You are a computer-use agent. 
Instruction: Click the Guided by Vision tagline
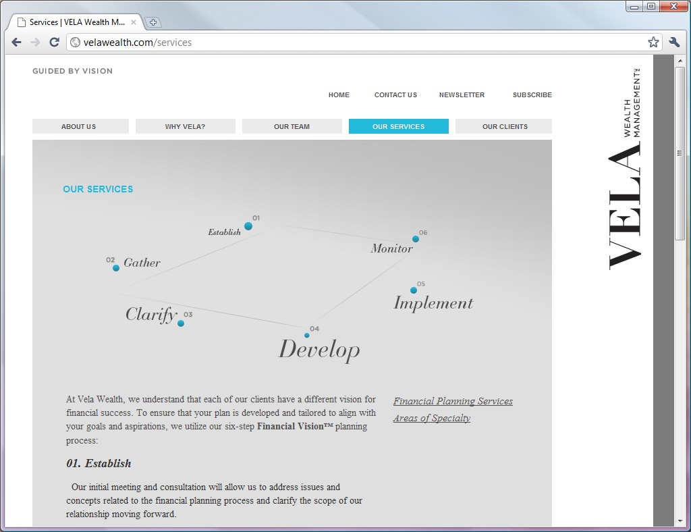click(x=72, y=71)
